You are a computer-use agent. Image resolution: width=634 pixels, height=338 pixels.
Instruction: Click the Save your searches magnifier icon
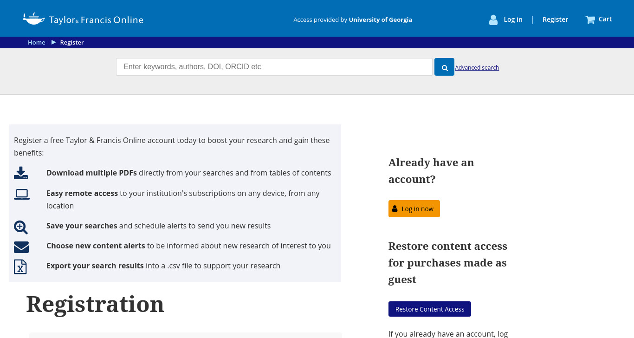[x=21, y=227]
